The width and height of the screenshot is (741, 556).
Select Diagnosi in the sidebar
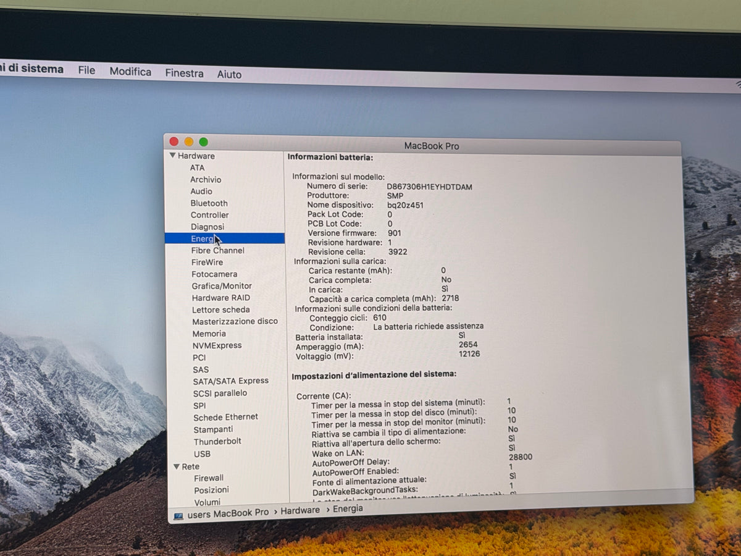click(x=207, y=227)
